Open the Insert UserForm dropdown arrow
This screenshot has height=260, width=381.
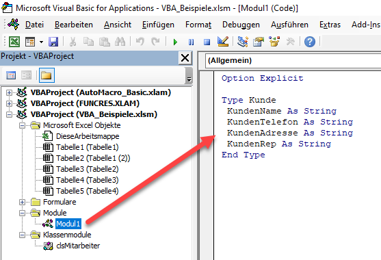41,42
